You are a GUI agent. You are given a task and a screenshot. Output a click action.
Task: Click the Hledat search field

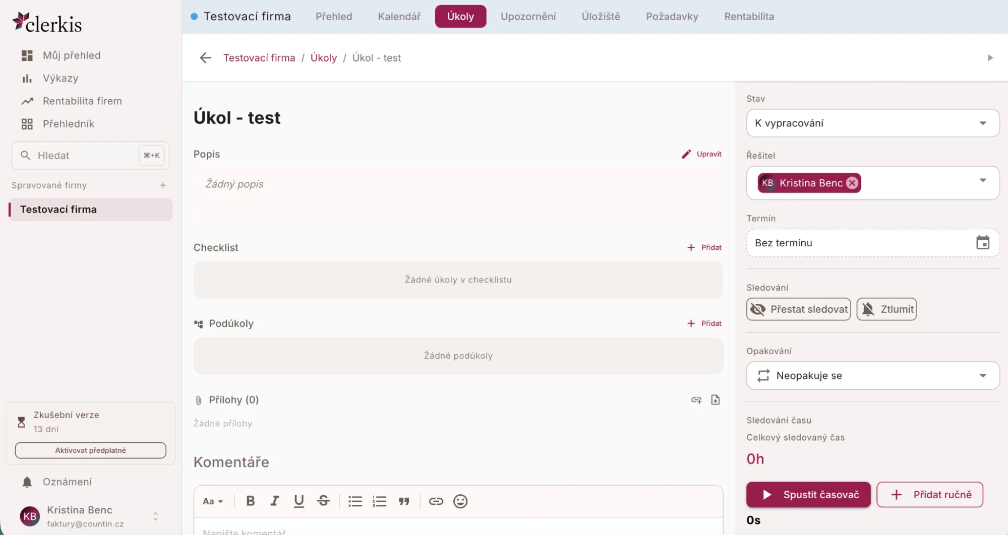tap(90, 155)
